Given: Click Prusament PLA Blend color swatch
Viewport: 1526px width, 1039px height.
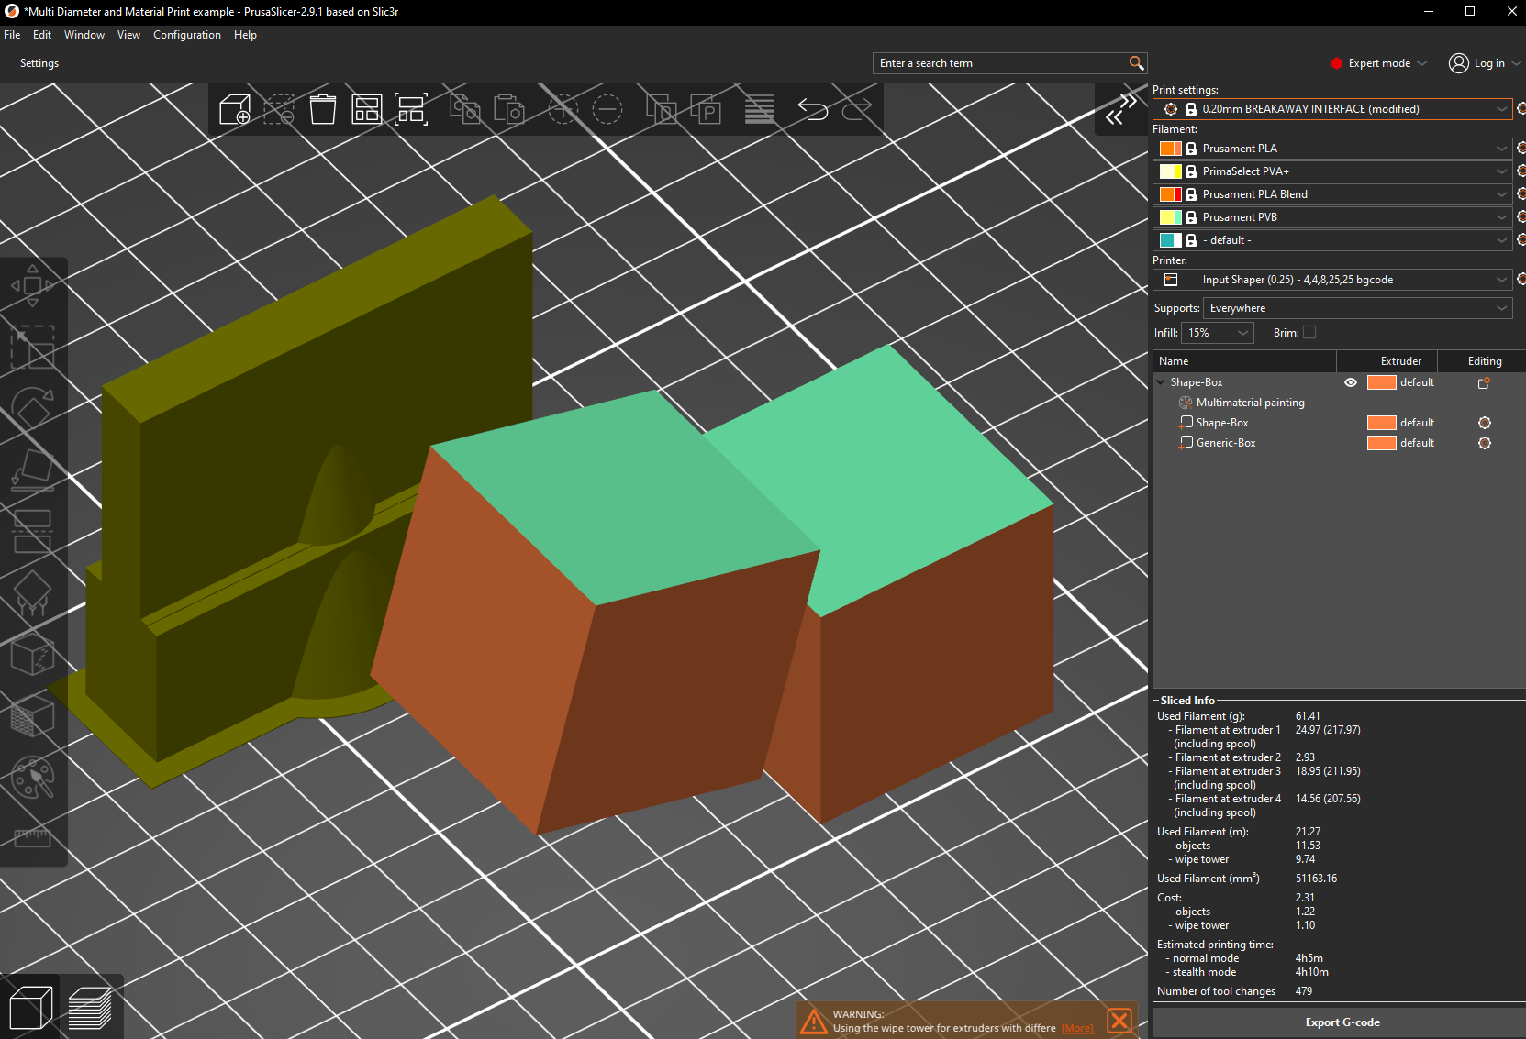Looking at the screenshot, I should click(x=1170, y=194).
